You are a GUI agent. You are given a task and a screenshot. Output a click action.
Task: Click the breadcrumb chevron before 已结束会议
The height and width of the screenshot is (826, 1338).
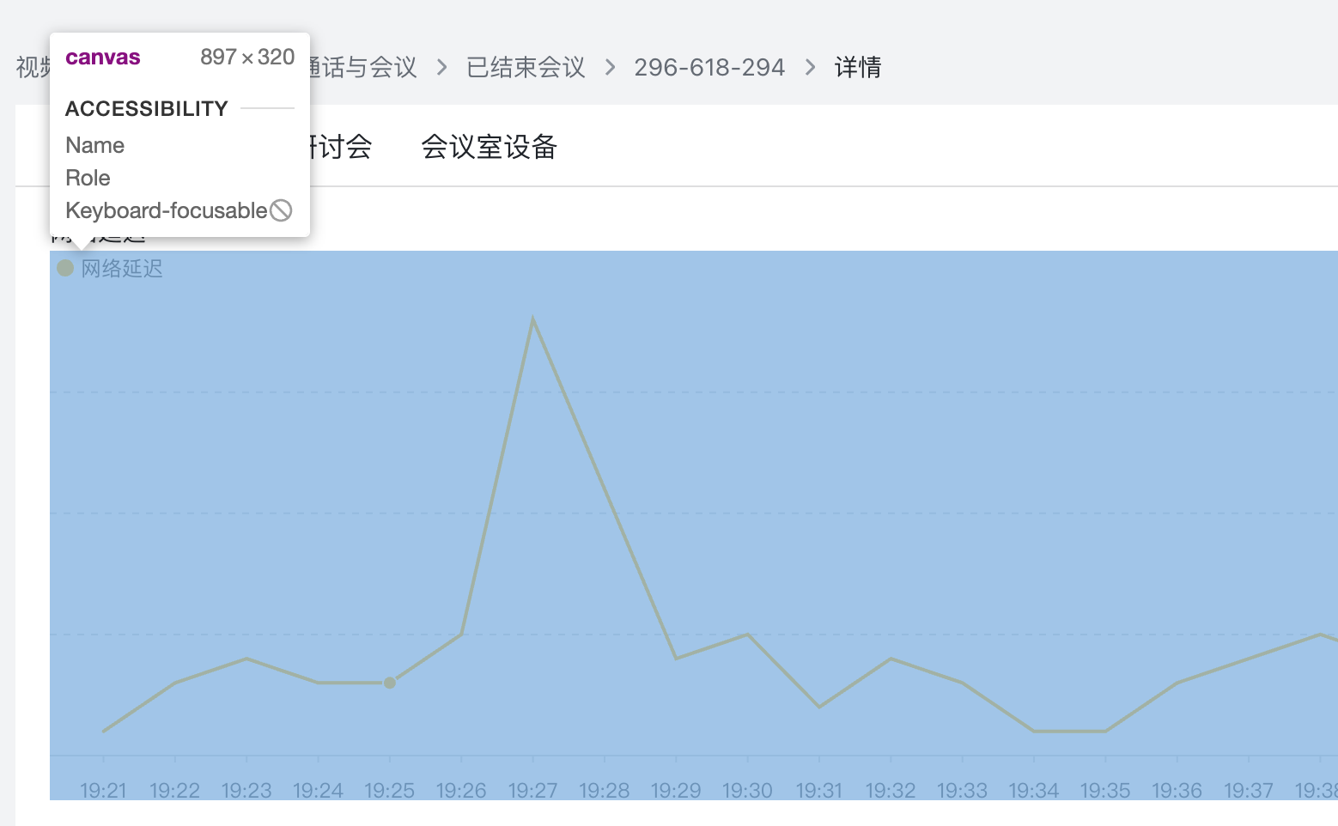pos(441,67)
